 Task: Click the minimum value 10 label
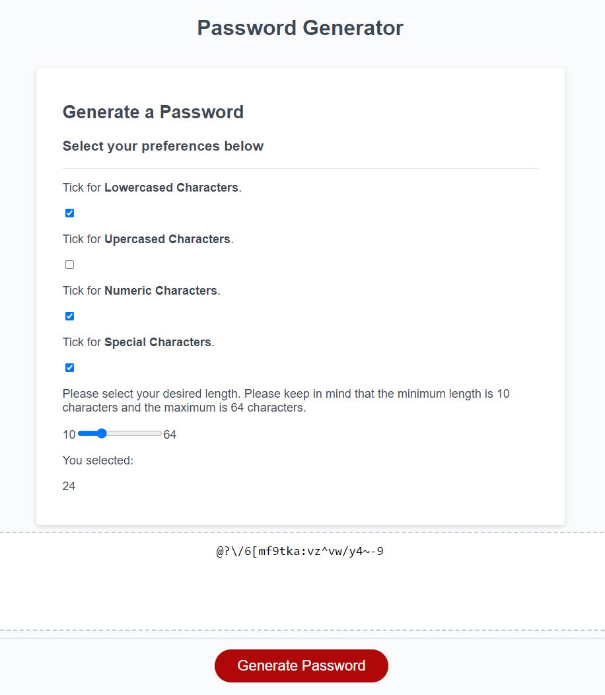[69, 434]
